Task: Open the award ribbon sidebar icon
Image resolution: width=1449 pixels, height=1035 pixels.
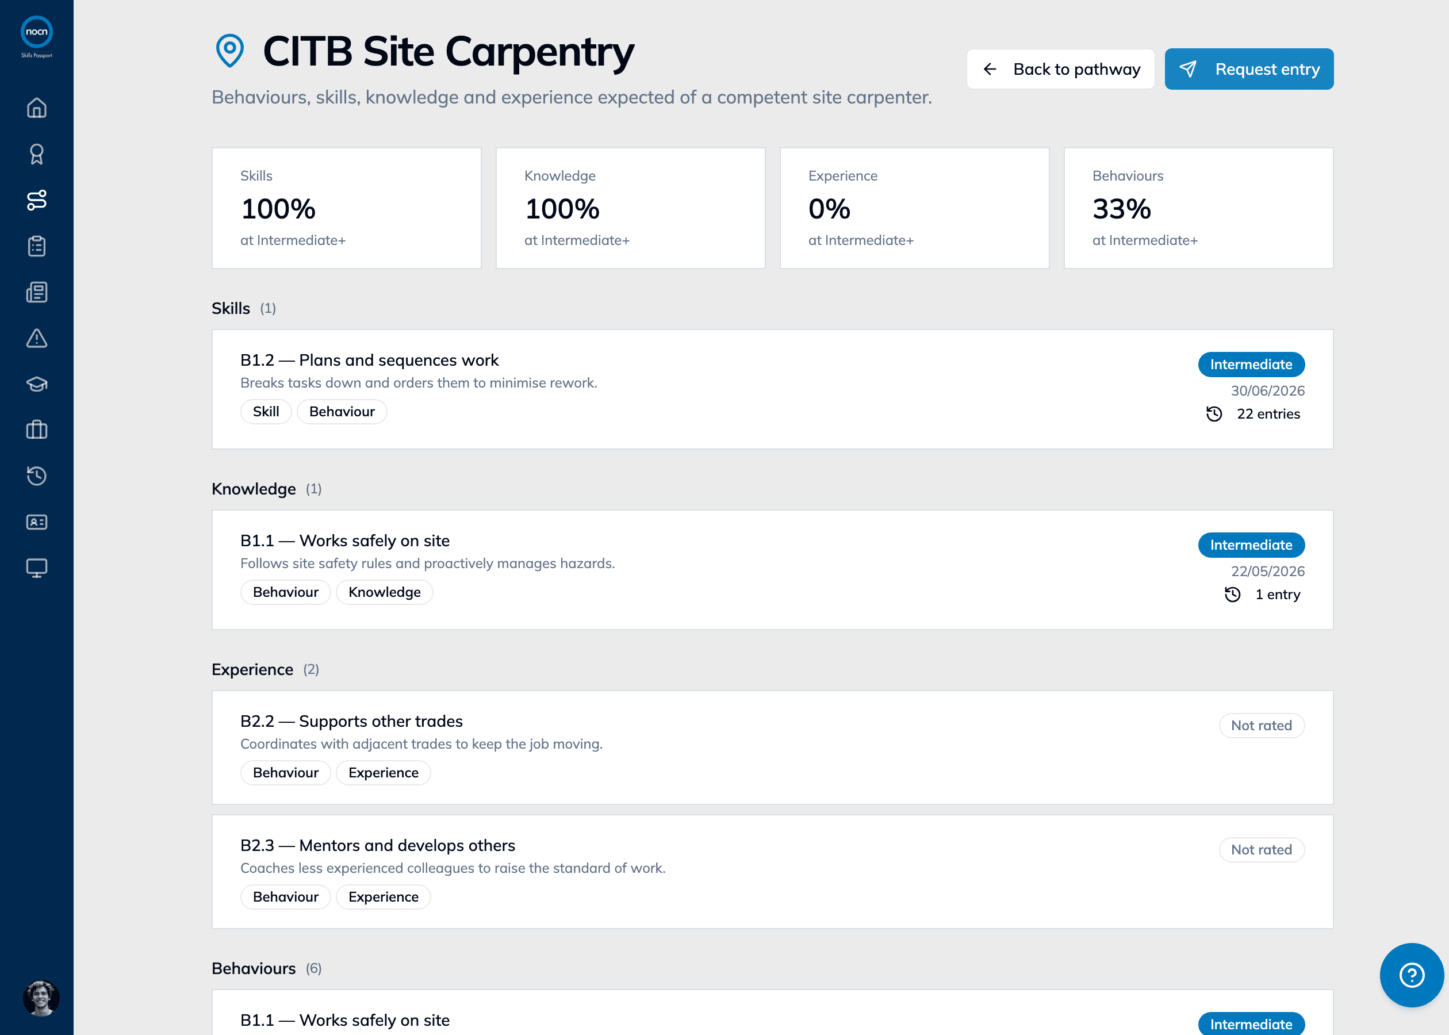Action: [36, 154]
